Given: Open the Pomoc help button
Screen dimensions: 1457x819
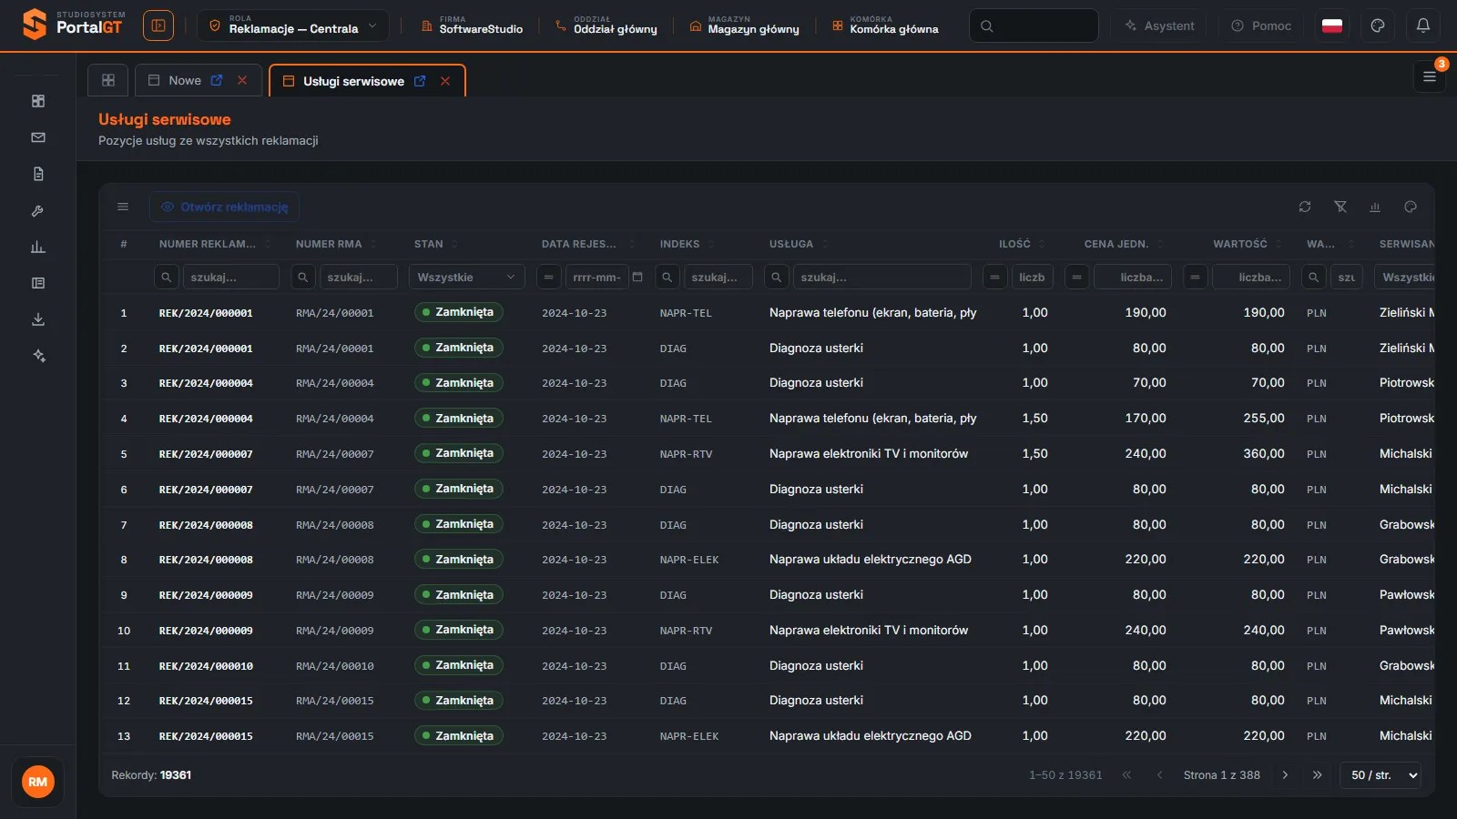Looking at the screenshot, I should tap(1261, 25).
